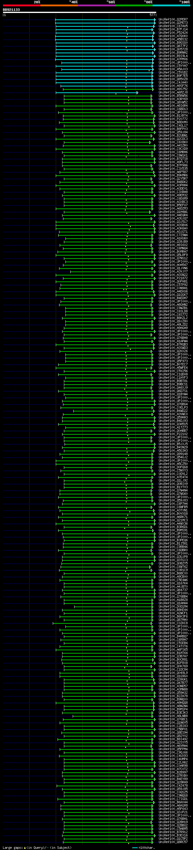Select the UniRef100_B9GSG0 label

pyautogui.click(x=173, y=43)
